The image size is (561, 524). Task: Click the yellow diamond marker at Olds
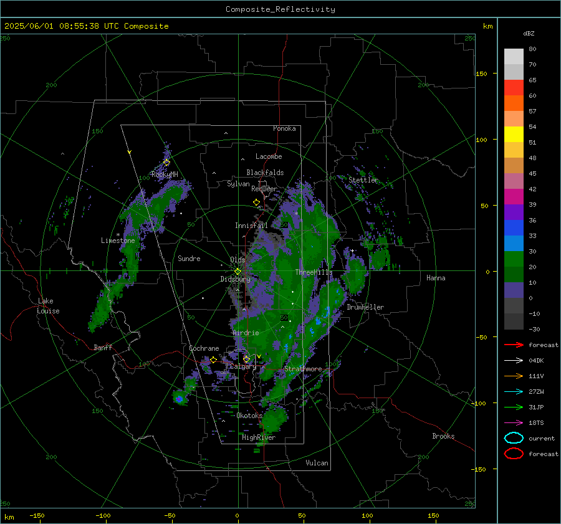click(x=238, y=272)
